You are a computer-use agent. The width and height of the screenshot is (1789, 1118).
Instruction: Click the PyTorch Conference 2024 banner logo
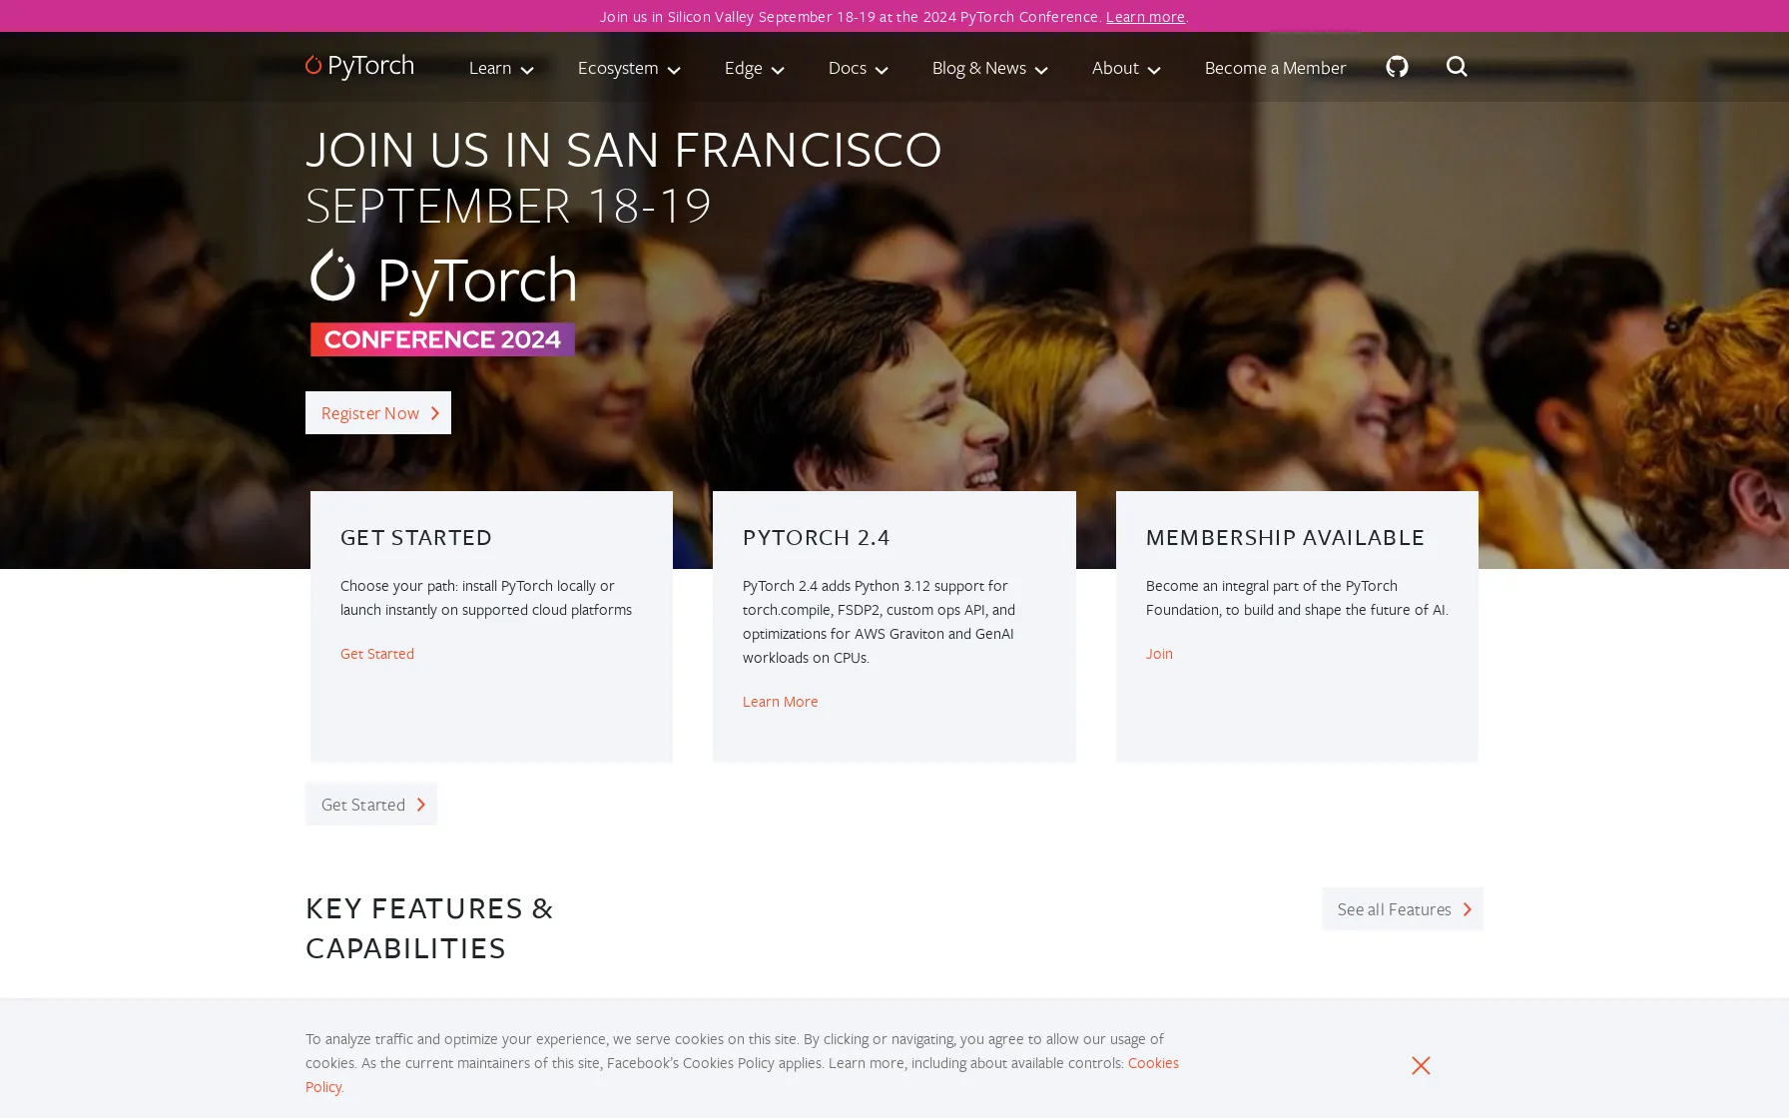click(442, 302)
